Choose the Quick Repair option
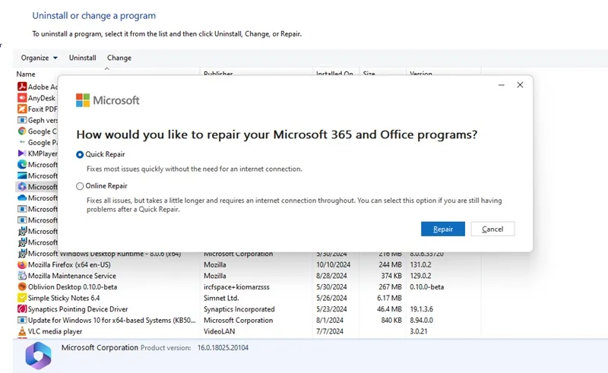The height and width of the screenshot is (373, 608). pyautogui.click(x=101, y=154)
